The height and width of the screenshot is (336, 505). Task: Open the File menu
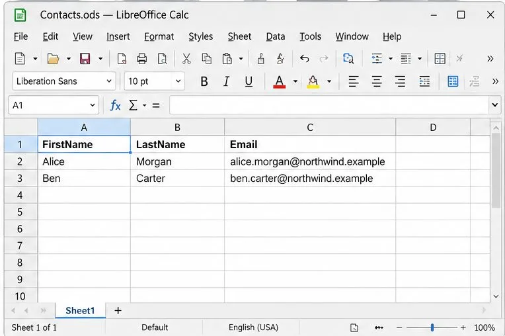(x=20, y=37)
